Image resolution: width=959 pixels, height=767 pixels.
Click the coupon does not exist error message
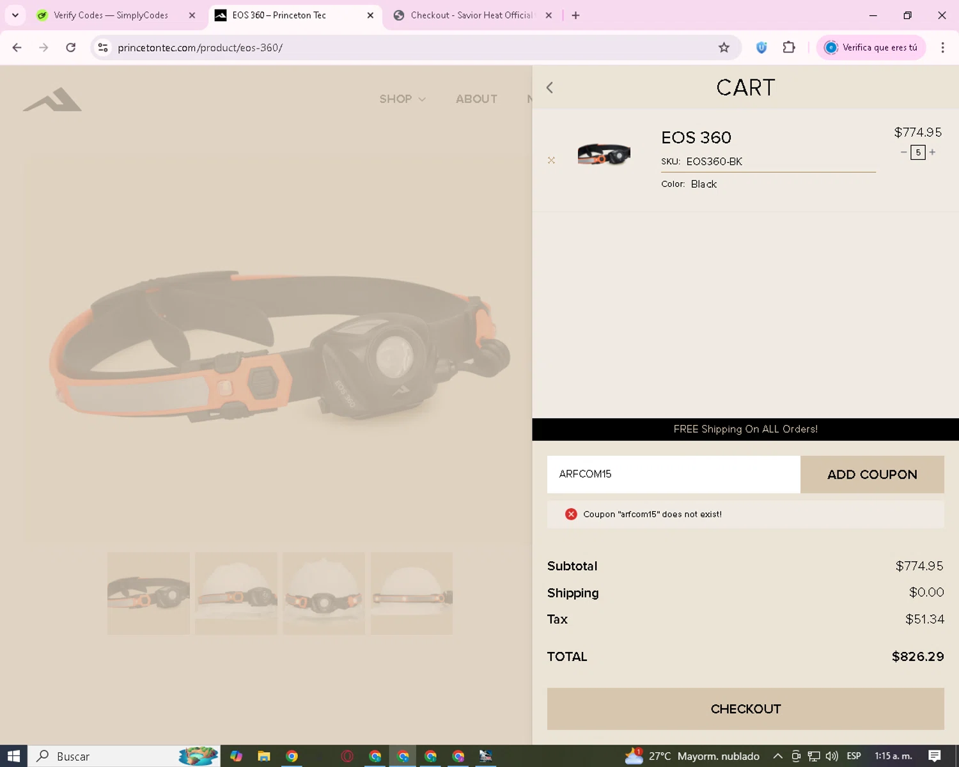pyautogui.click(x=745, y=514)
